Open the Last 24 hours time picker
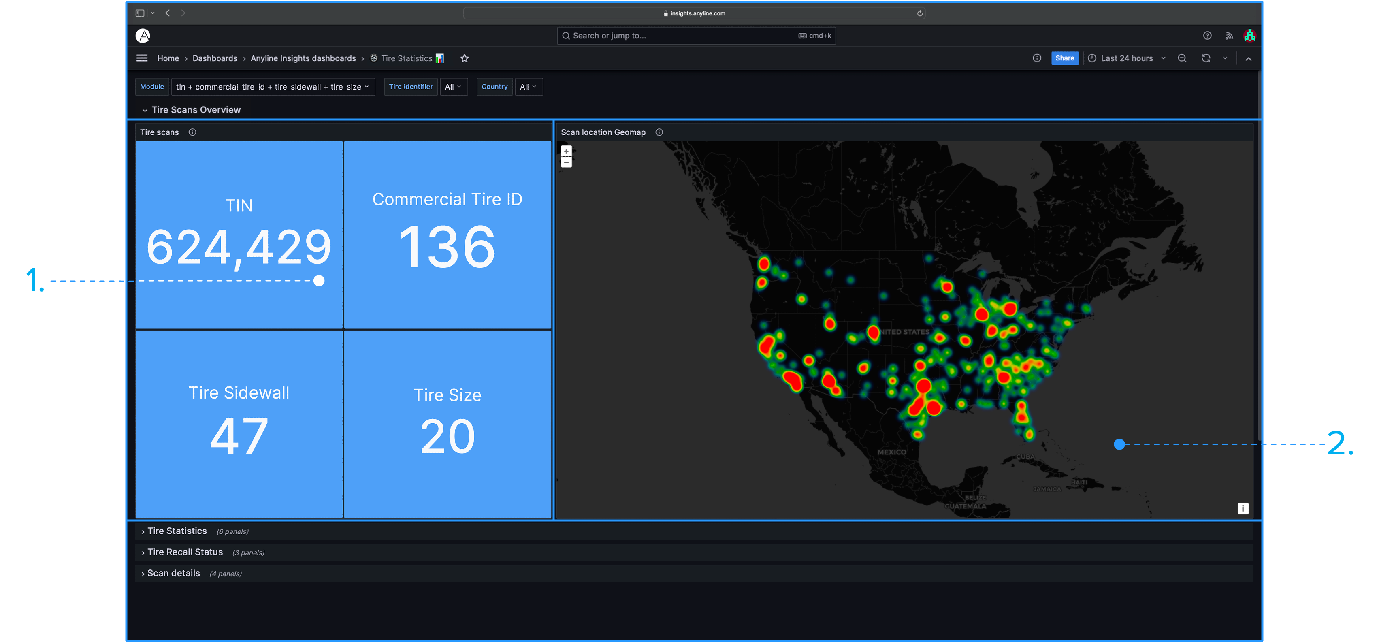 point(1126,58)
